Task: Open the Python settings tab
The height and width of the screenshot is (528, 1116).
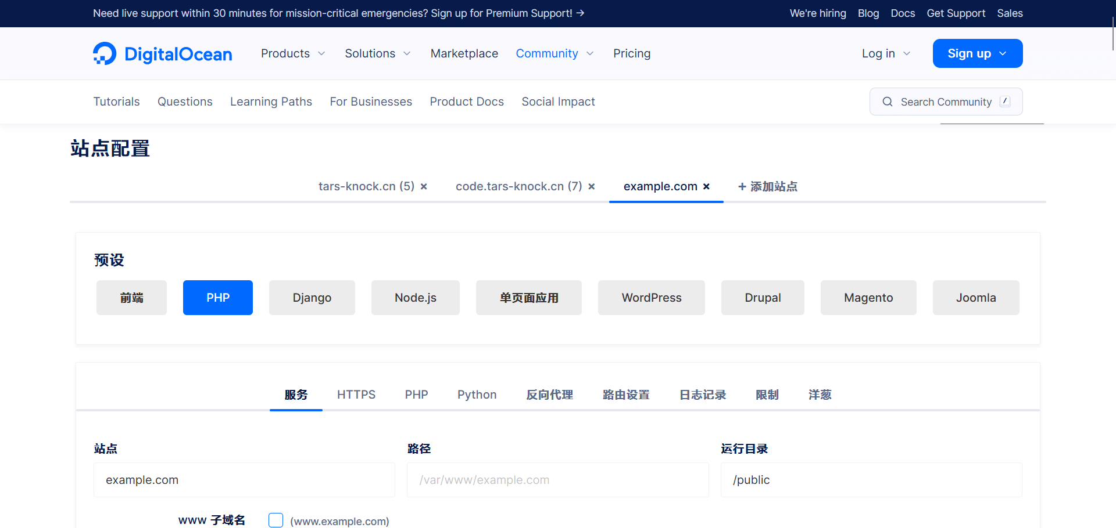Action: [477, 395]
